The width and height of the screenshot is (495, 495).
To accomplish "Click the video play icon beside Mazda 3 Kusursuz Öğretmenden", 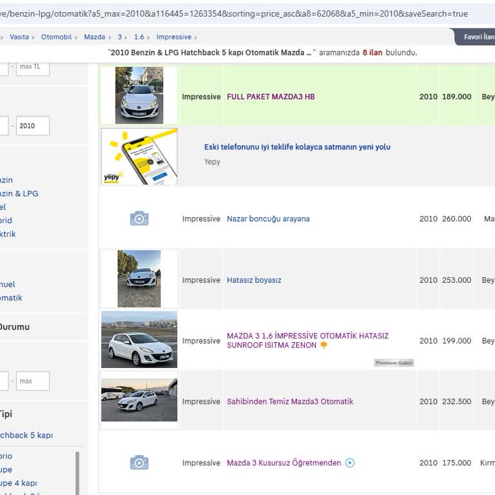I will click(350, 463).
